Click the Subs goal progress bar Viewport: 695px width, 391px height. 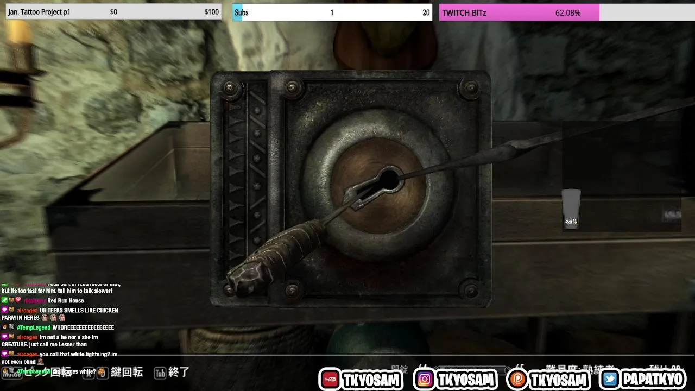[332, 12]
